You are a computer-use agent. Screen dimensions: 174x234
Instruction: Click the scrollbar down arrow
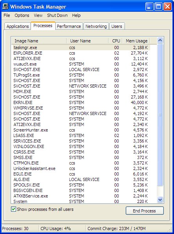160,199
